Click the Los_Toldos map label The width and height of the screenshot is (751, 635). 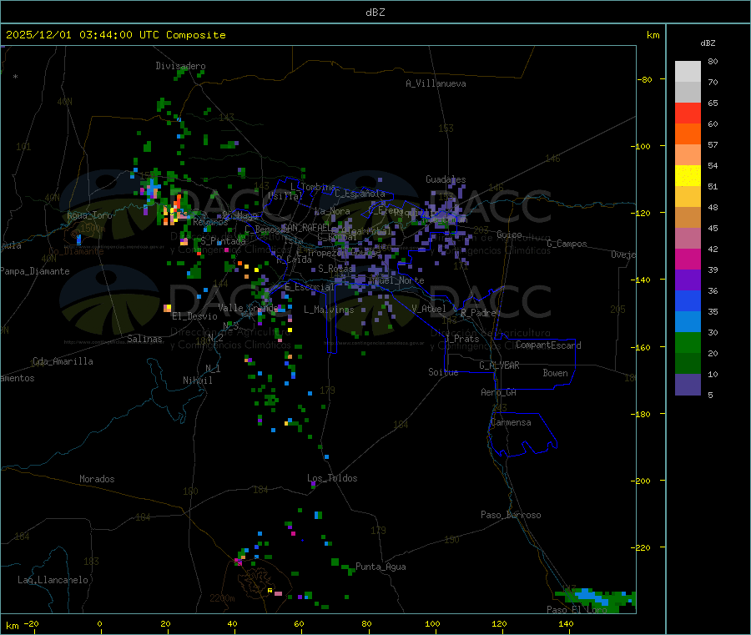pos(332,478)
